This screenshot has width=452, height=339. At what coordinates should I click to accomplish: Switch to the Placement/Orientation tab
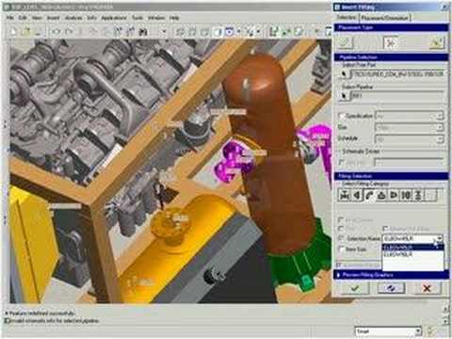tap(384, 18)
